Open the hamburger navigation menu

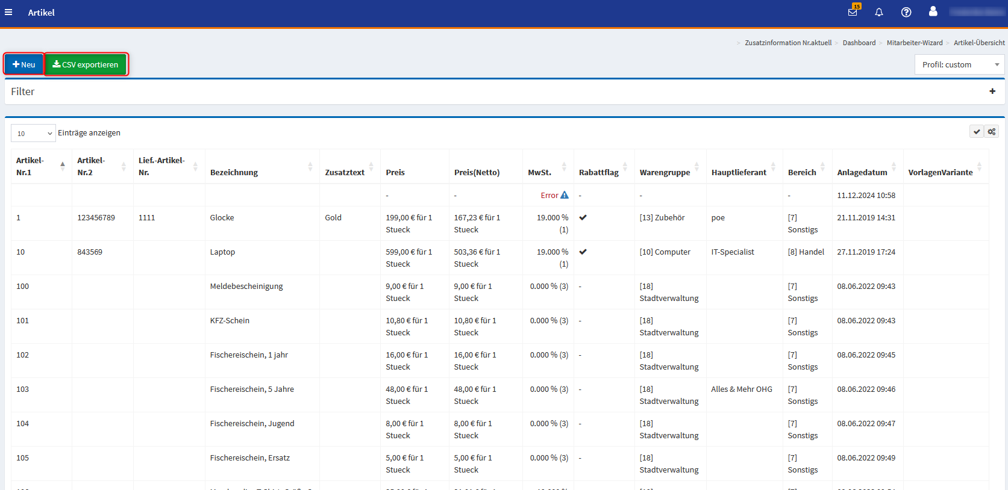(8, 12)
